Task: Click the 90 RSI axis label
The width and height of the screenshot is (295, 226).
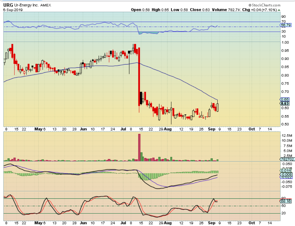Action: coord(283,17)
